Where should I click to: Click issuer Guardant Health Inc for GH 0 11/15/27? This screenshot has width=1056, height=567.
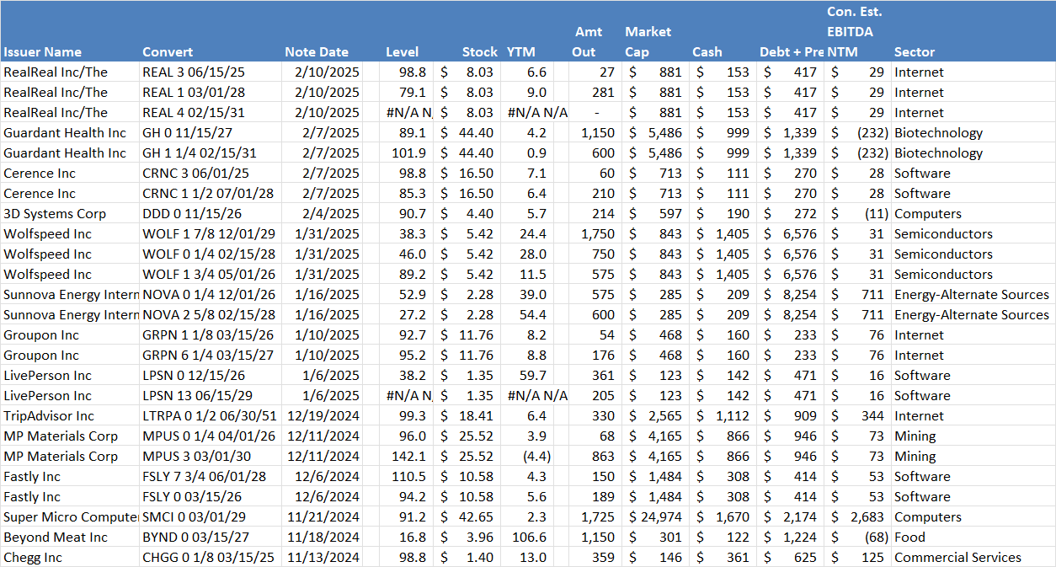65,133
